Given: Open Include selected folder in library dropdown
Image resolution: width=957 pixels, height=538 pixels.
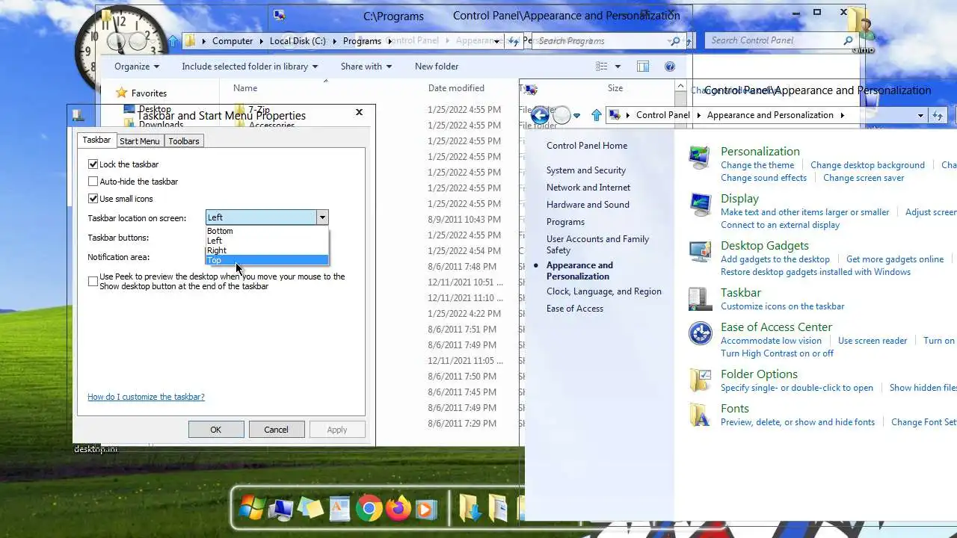Looking at the screenshot, I should [250, 67].
